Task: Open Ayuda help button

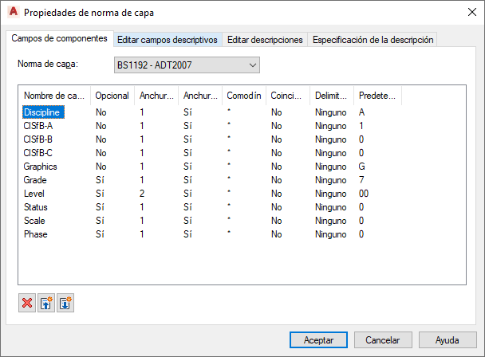Action: coord(448,339)
